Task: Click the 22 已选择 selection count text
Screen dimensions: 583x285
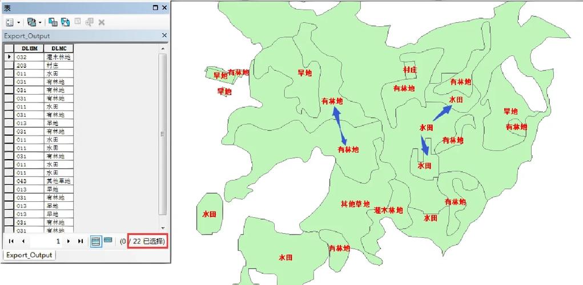Action: pos(148,241)
